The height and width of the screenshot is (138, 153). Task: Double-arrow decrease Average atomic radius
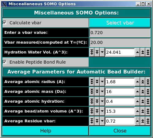(97, 82)
